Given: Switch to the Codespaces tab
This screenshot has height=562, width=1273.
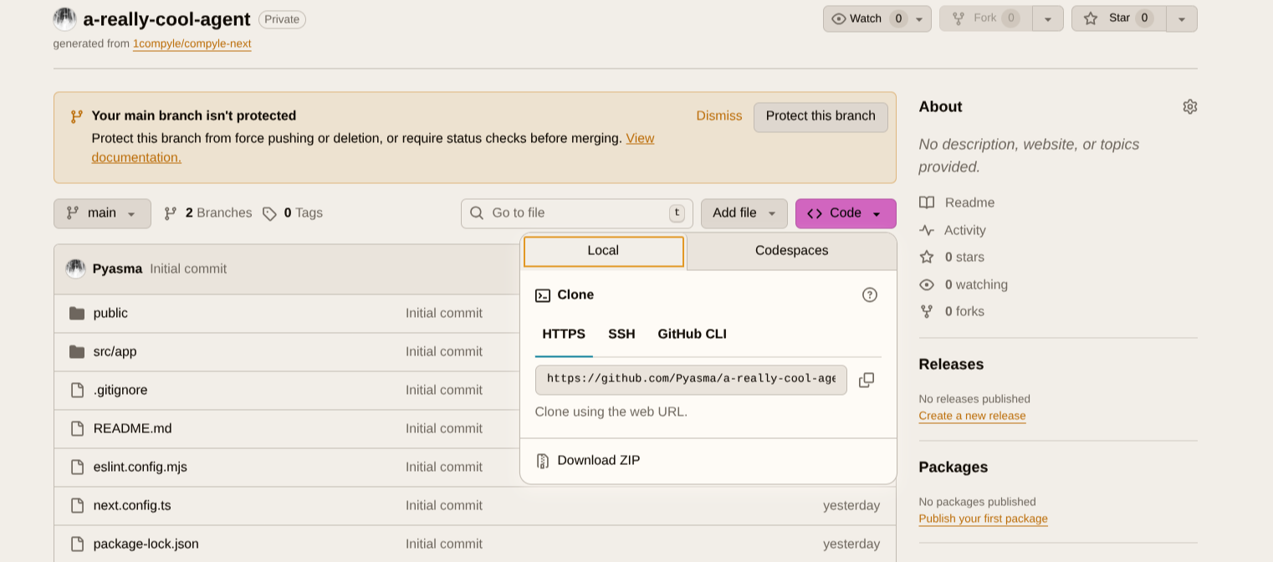Looking at the screenshot, I should click(x=790, y=250).
